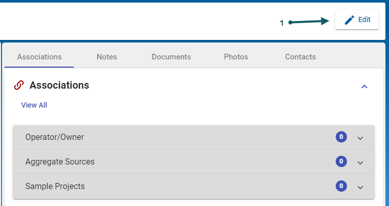Click the Associations section heading
This screenshot has width=389, height=206.
59,85
